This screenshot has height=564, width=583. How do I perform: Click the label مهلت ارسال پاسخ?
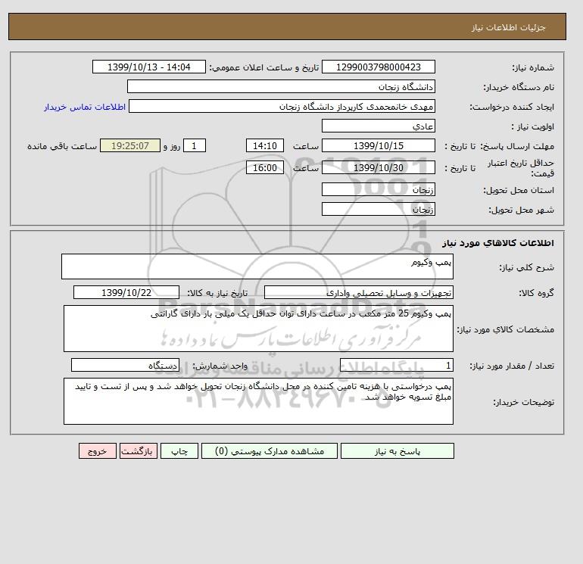pyautogui.click(x=517, y=146)
